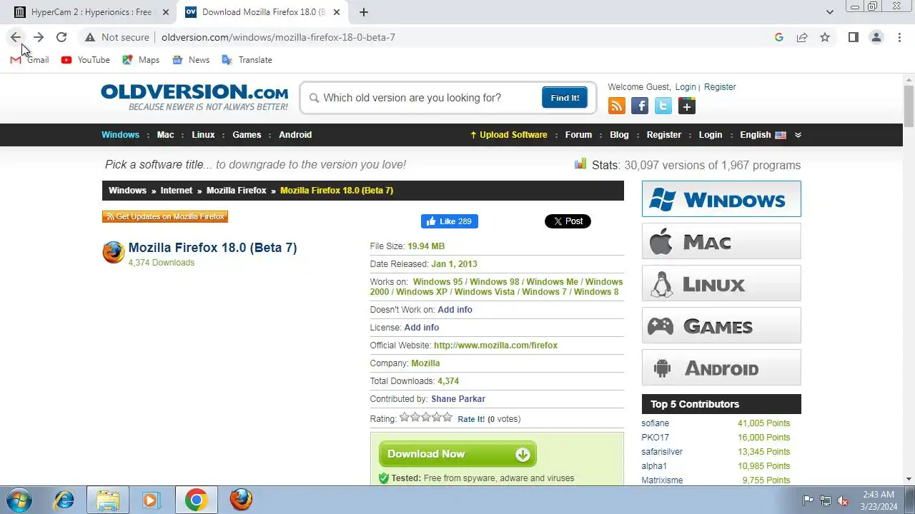Click the large Mac platform banner
Viewport: 915px width, 514px height.
(721, 241)
